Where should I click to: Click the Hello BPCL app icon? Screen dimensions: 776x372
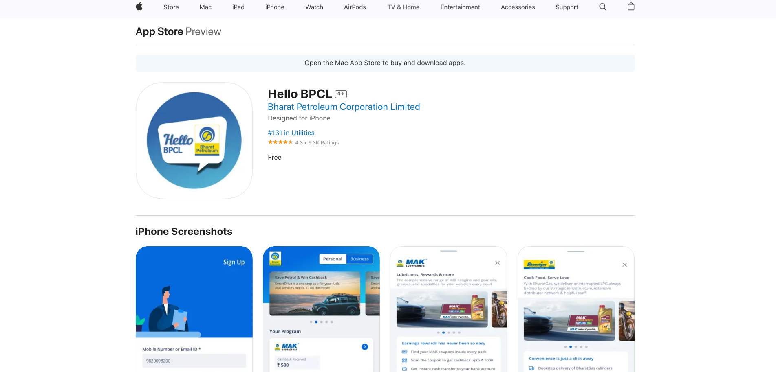click(194, 141)
